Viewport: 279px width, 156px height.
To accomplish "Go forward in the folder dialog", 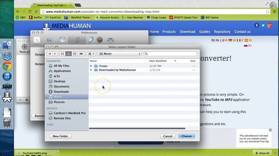I will 55,54.
